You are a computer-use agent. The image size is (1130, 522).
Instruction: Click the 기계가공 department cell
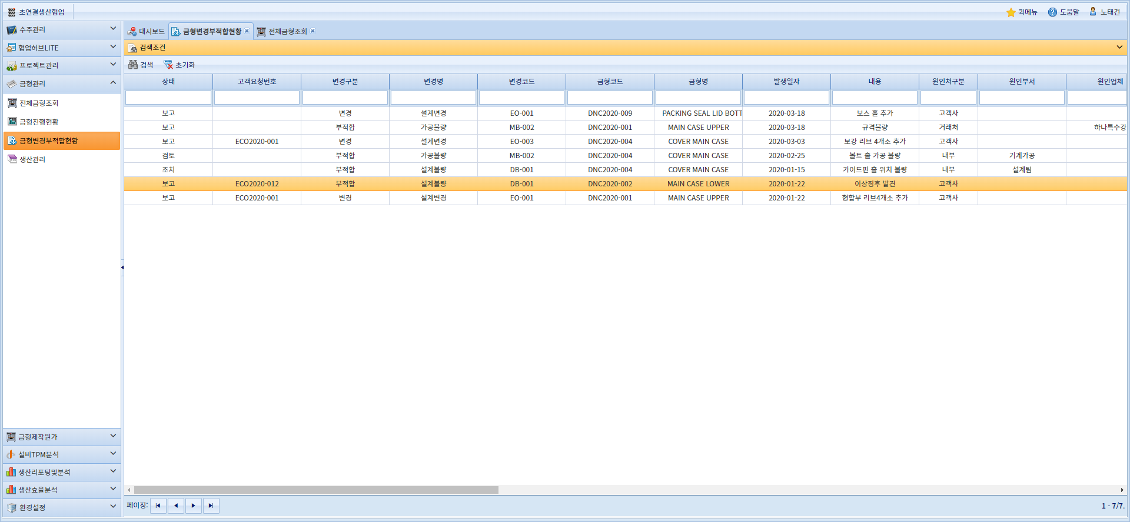click(1022, 156)
